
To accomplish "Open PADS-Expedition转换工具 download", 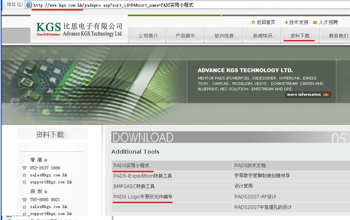I will pos(143,176).
